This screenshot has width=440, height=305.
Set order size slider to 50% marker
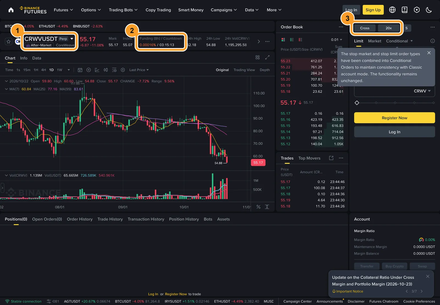(x=395, y=103)
